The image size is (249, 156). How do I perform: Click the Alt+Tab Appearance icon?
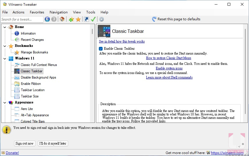pos(17,115)
